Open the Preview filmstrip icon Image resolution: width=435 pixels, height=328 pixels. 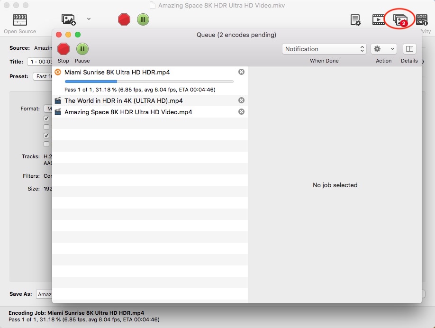pyautogui.click(x=379, y=20)
